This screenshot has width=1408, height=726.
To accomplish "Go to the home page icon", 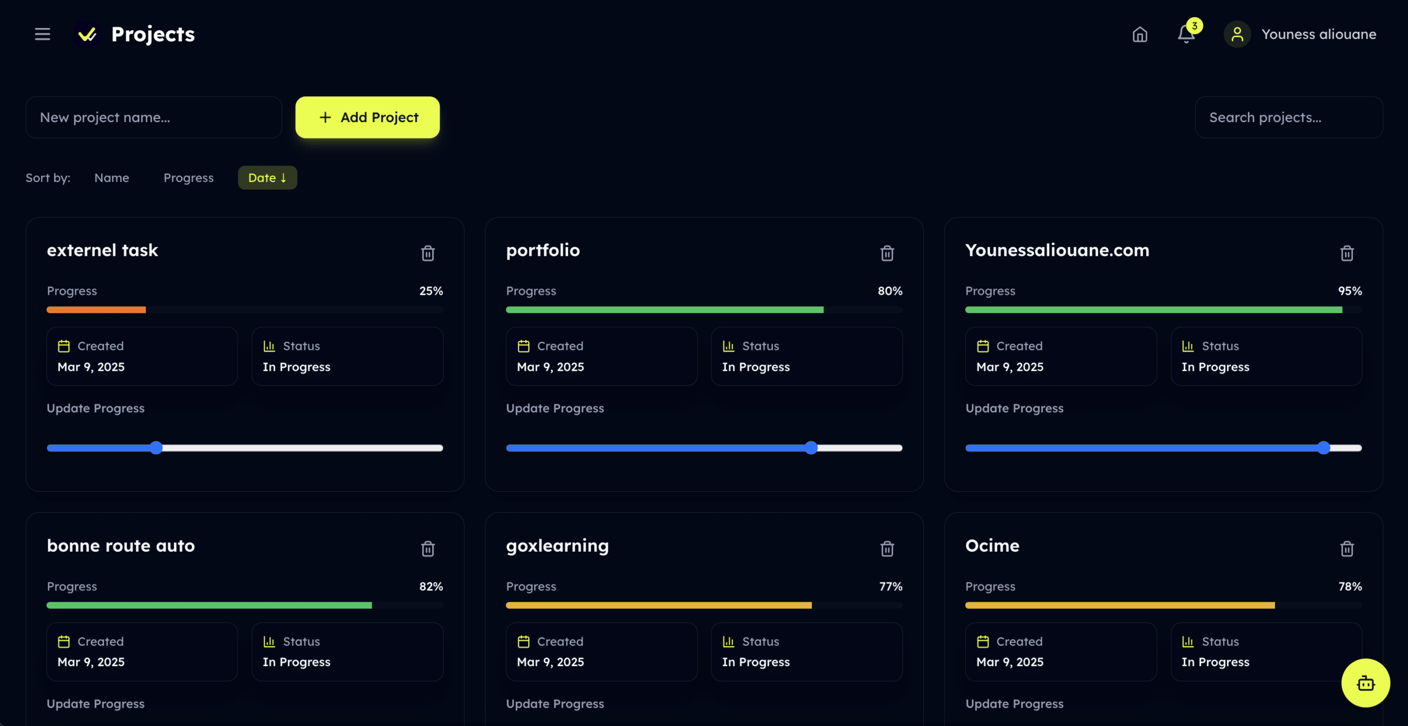I will tap(1140, 34).
